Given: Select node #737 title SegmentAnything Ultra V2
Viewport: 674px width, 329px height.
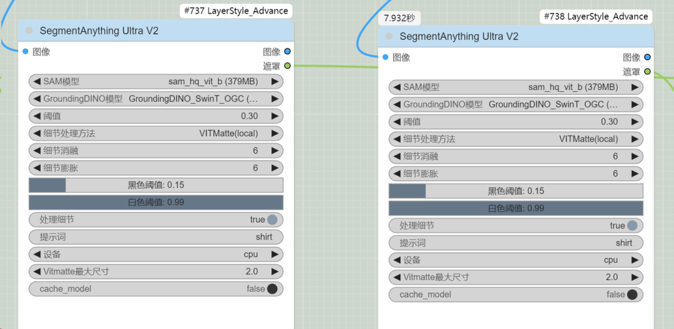Looking at the screenshot, I should pos(99,31).
